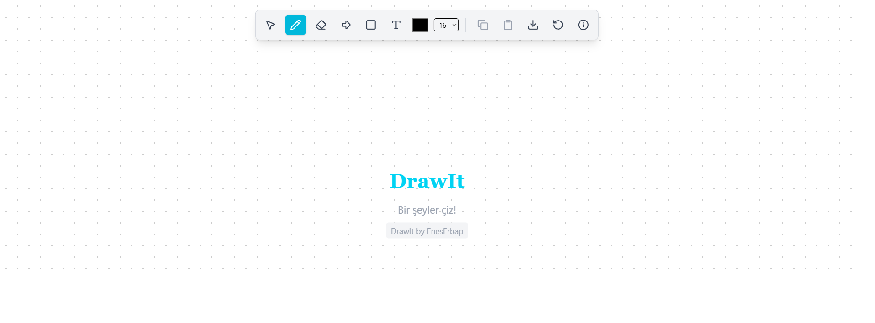Click the vertical divider in the toolbar
Image resolution: width=875 pixels, height=323 pixels.
coord(466,25)
